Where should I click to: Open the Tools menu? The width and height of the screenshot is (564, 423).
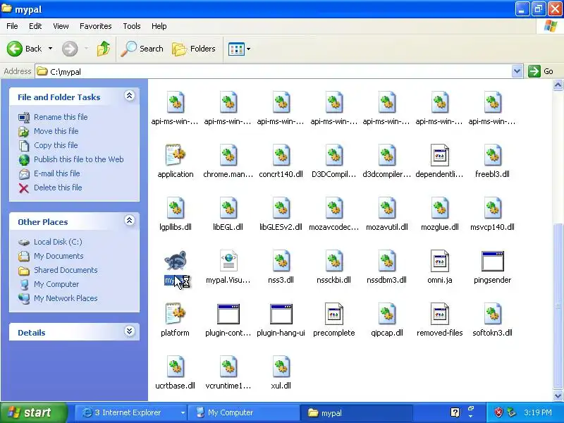pos(132,26)
